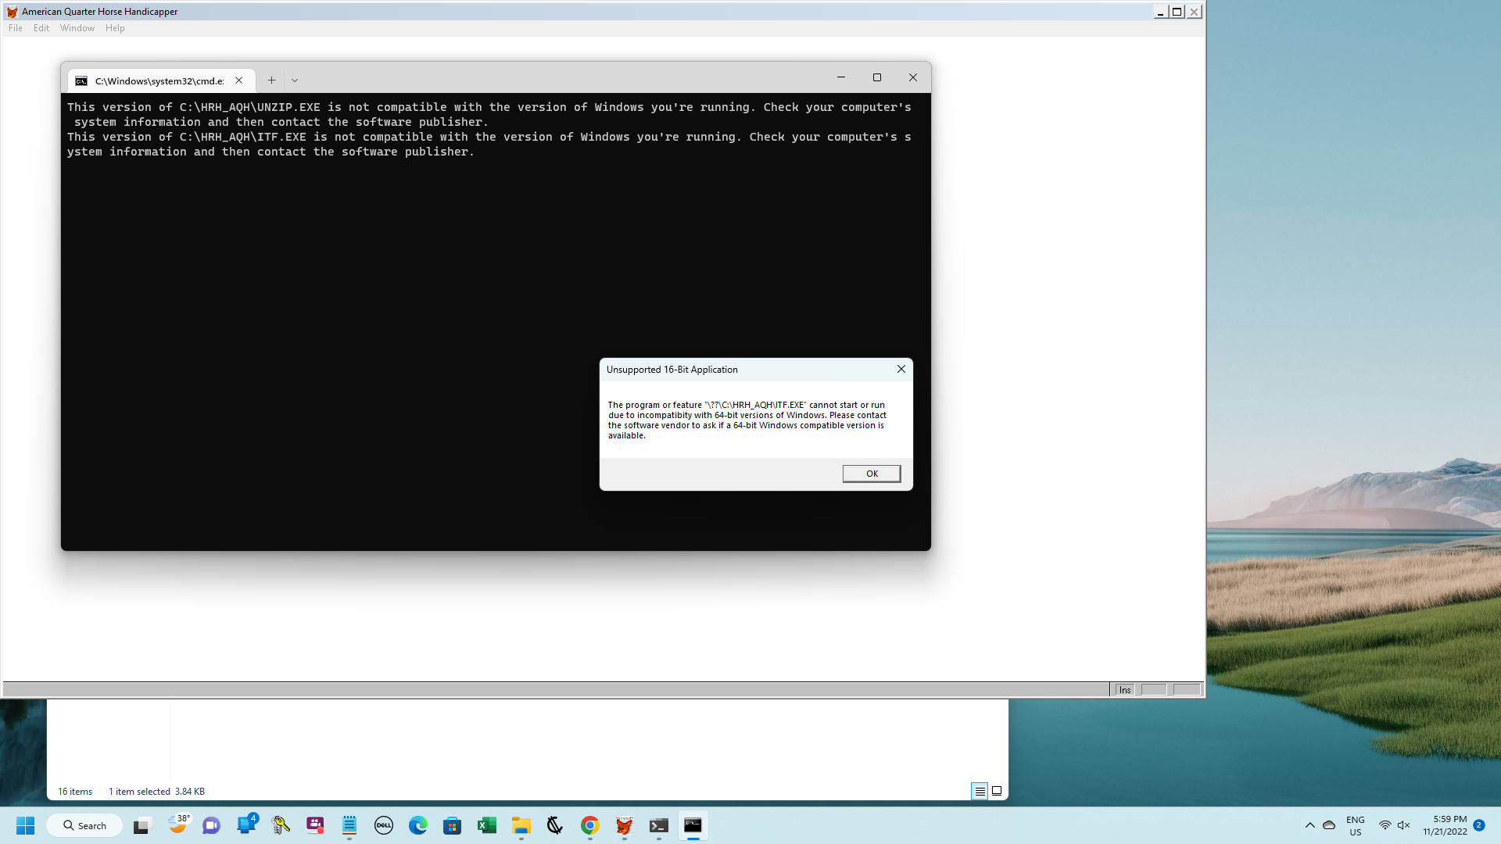Open the Microsoft Store from the taskbar

pyautogui.click(x=452, y=825)
